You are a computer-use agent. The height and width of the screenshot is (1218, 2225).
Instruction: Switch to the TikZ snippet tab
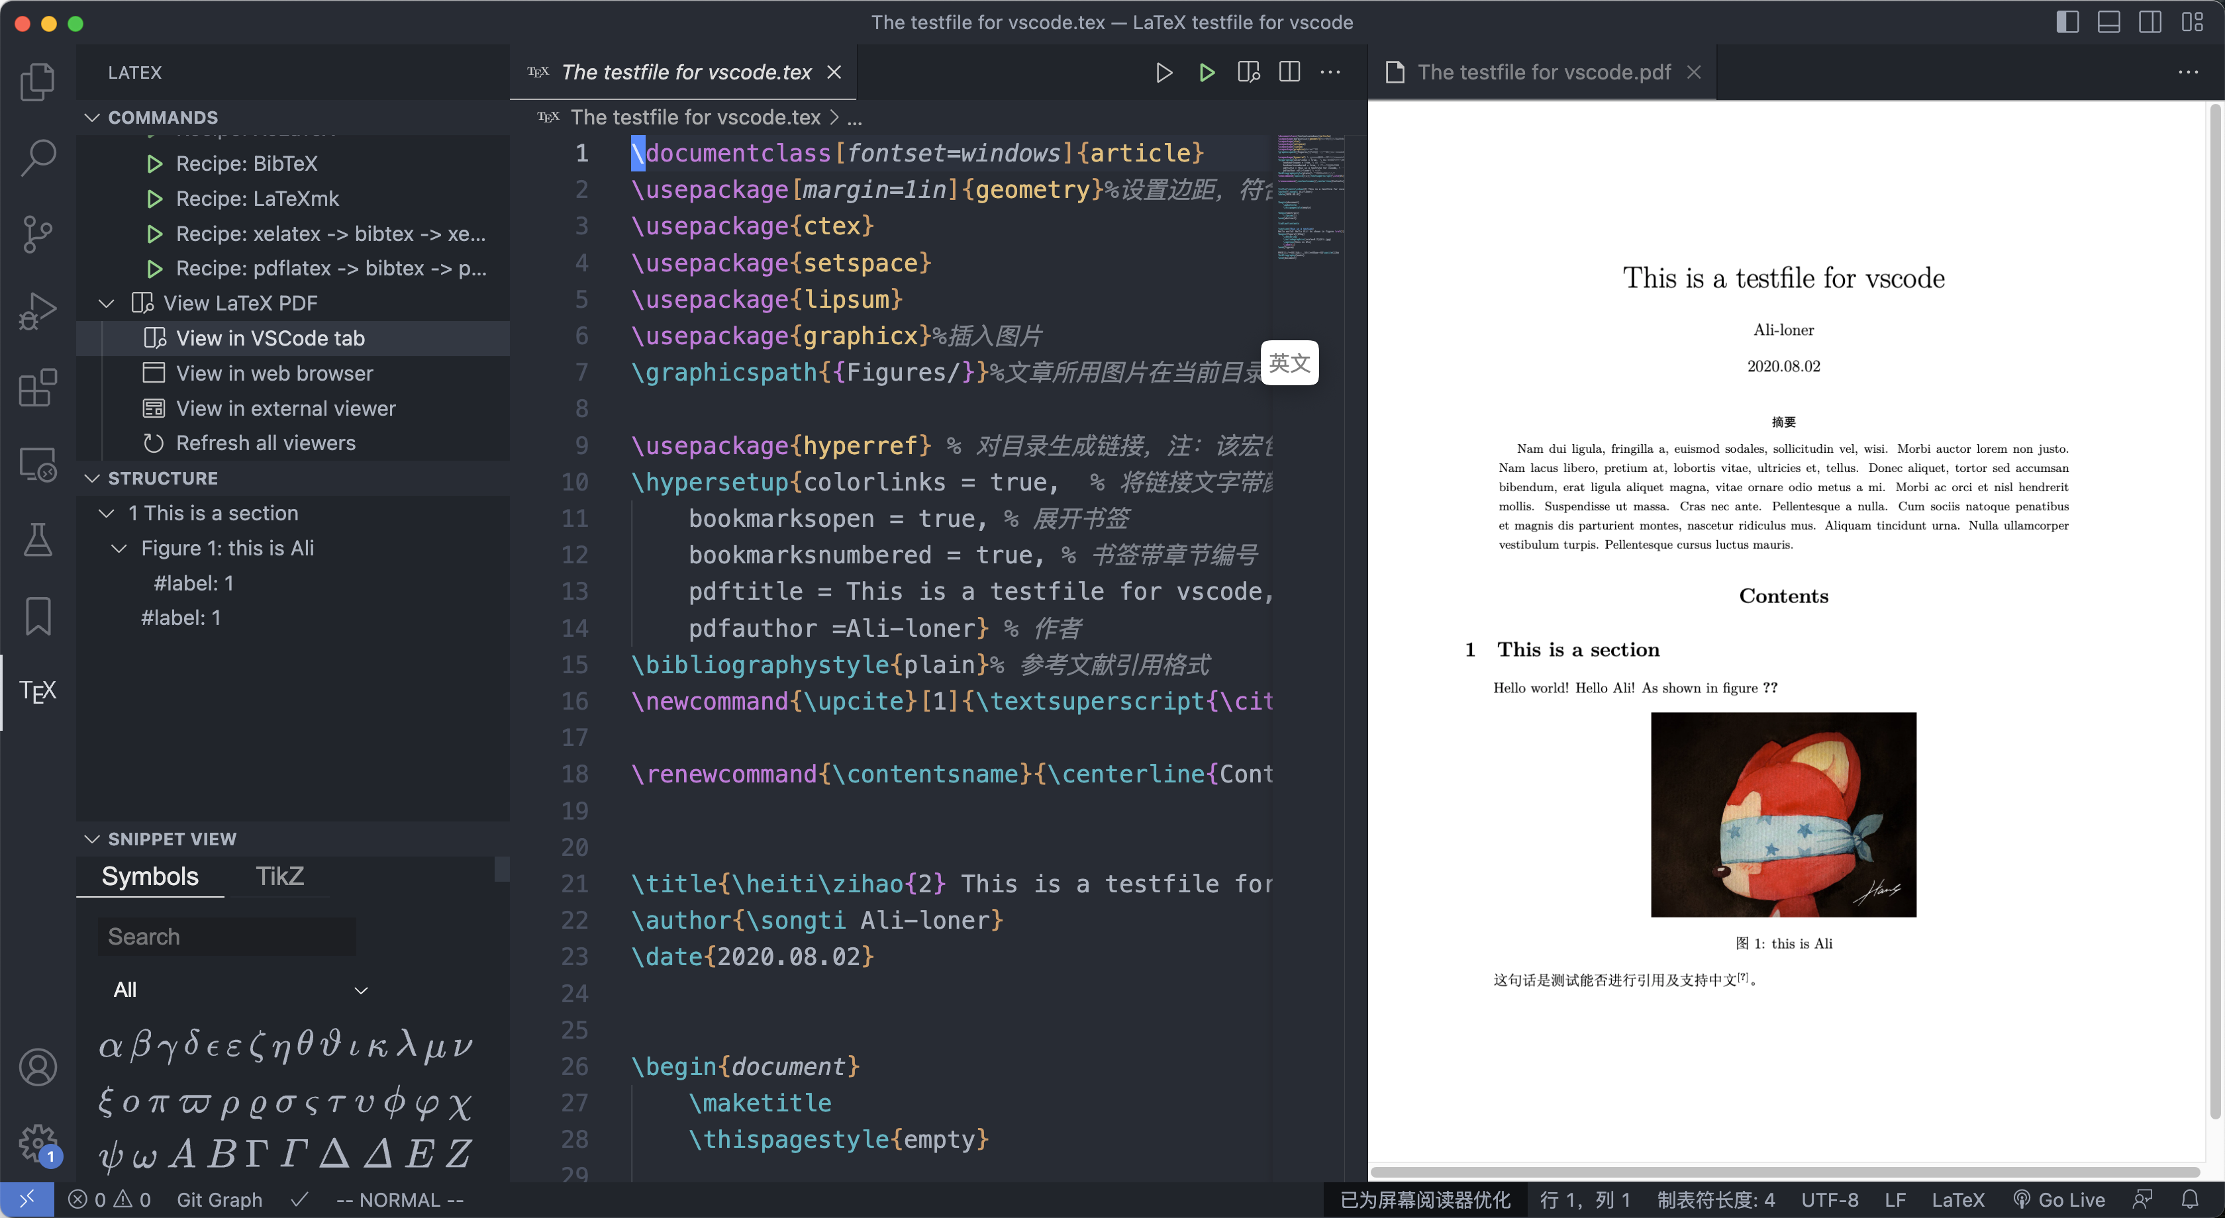279,876
